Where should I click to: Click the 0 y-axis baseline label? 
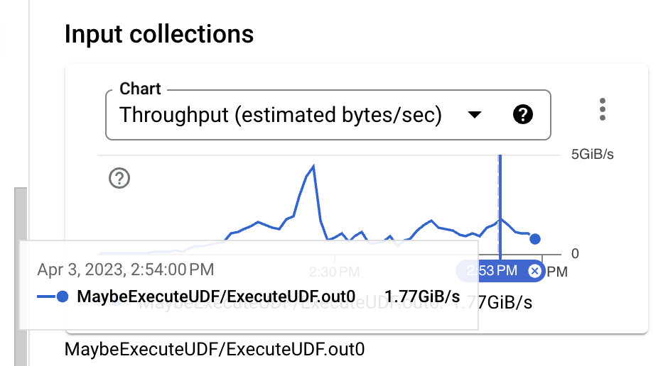click(x=576, y=253)
